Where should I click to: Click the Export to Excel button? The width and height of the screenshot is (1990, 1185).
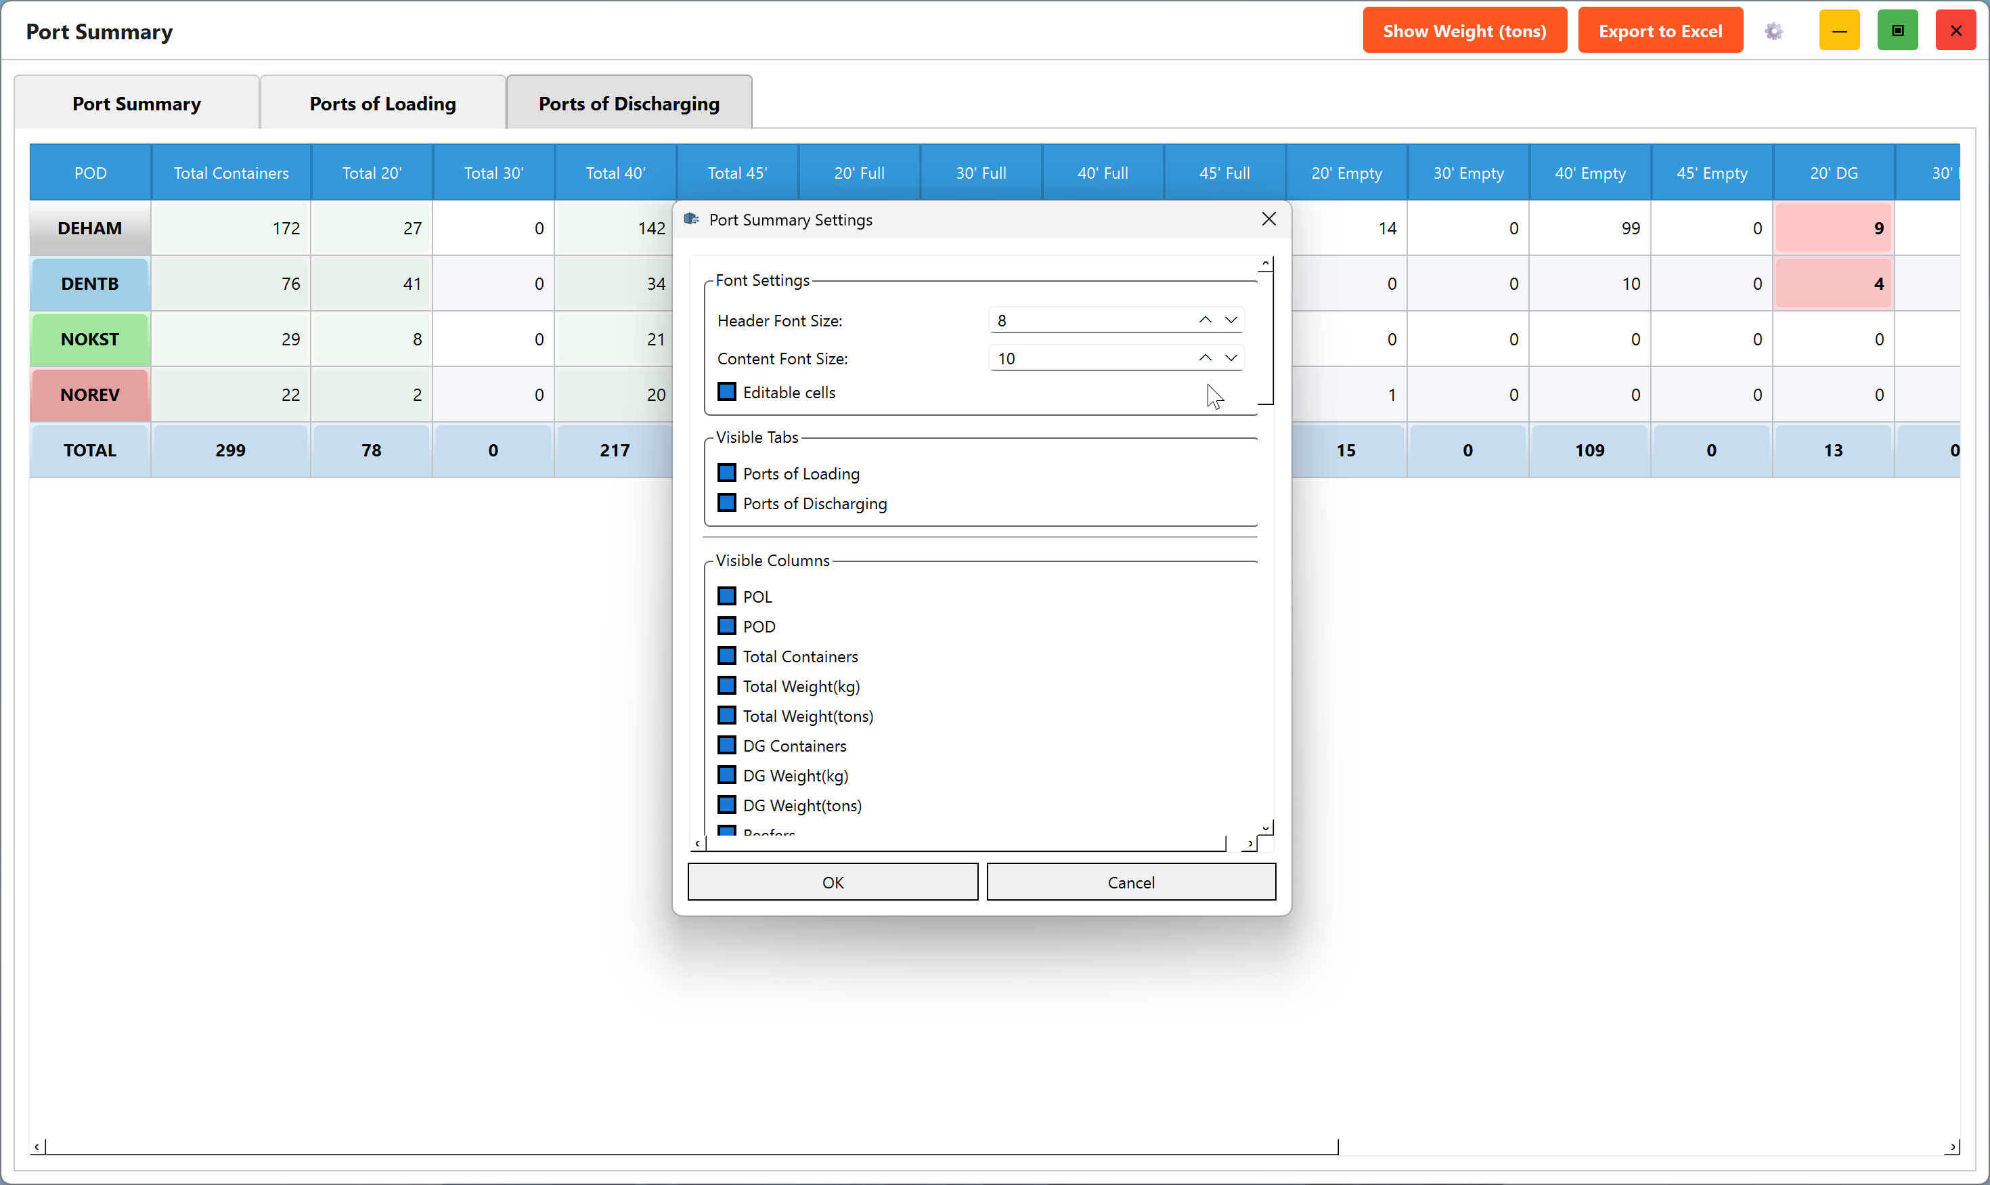pyautogui.click(x=1660, y=31)
